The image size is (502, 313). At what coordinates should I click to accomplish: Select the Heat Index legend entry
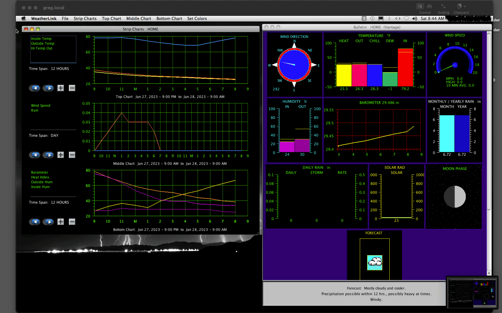[x=40, y=177]
